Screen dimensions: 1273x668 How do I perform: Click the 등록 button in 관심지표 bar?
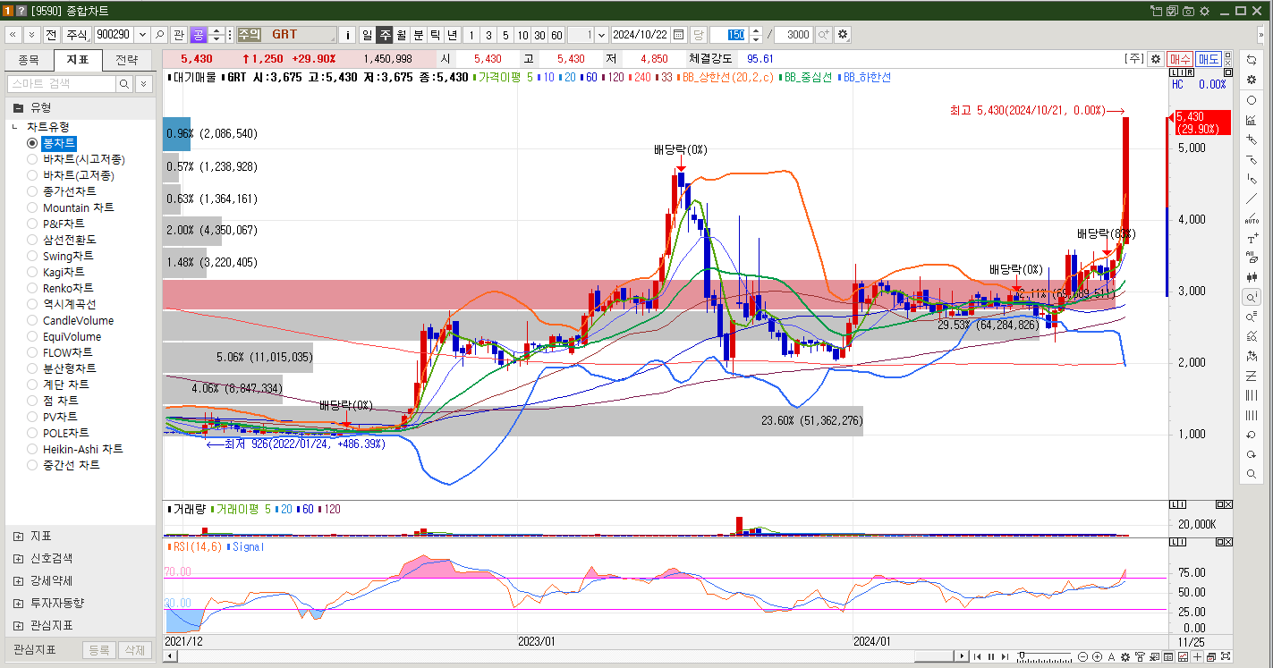pos(99,650)
